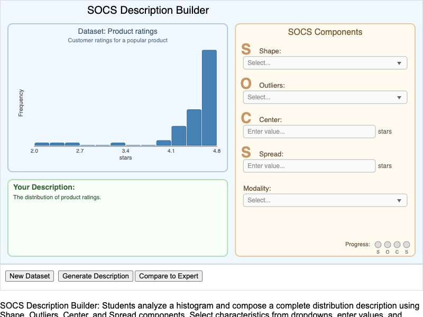Click Generate Description
Screen dimensions: 423x317
(95, 276)
